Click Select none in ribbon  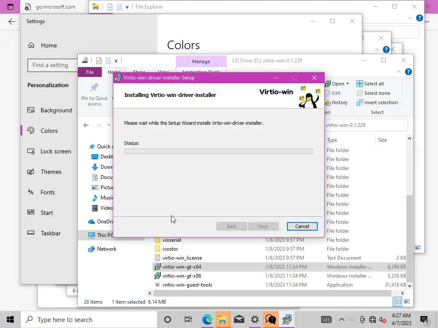tap(373, 93)
